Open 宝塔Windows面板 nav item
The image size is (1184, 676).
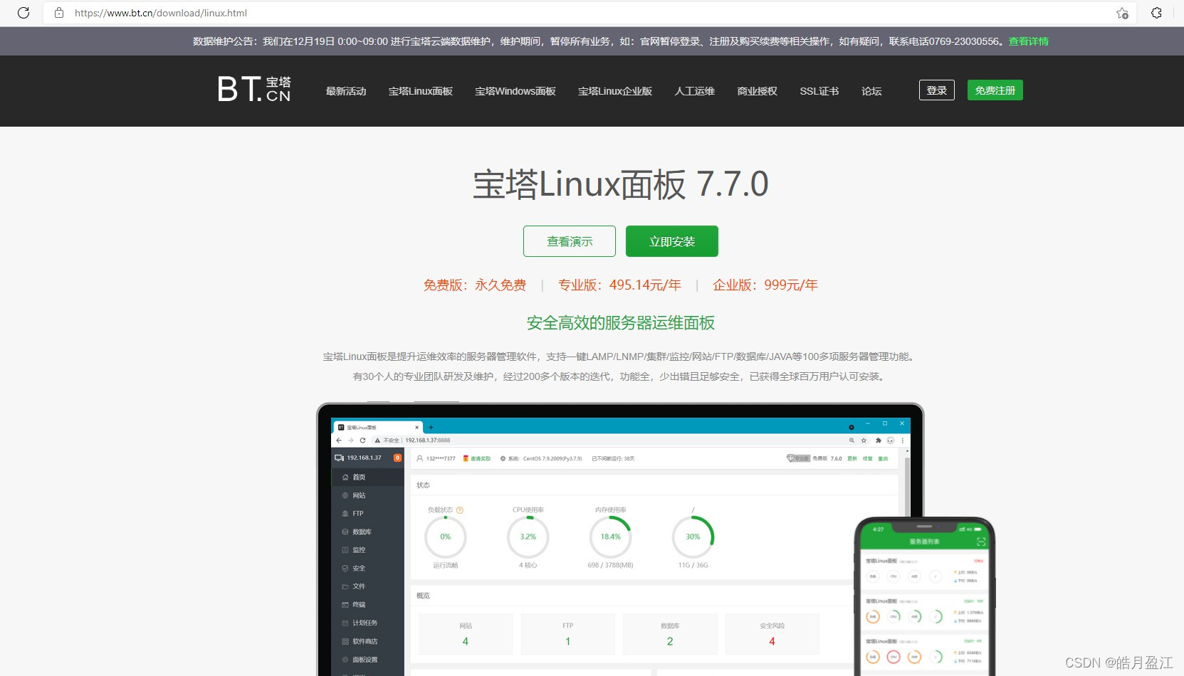pos(515,91)
